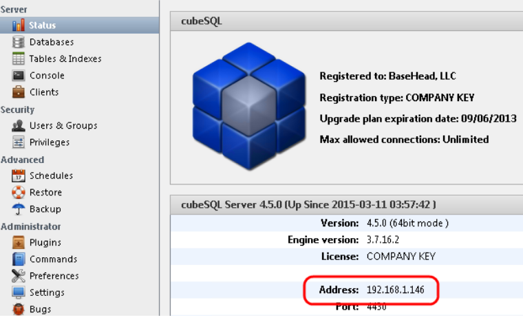
Task: Click the 'Version:' row label
Action: [x=339, y=223]
